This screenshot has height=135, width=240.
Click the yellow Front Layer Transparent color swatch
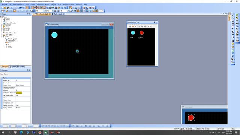point(19,93)
